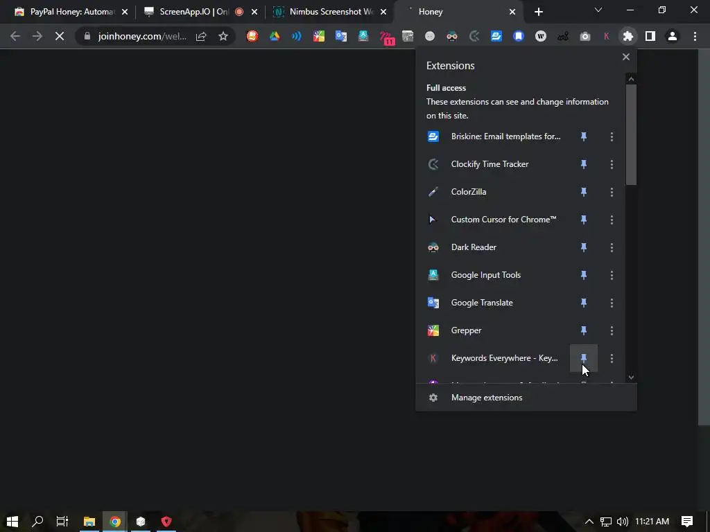Viewport: 710px width, 532px height.
Task: Click the Google Translate toolbar extension icon
Action: [x=341, y=36]
